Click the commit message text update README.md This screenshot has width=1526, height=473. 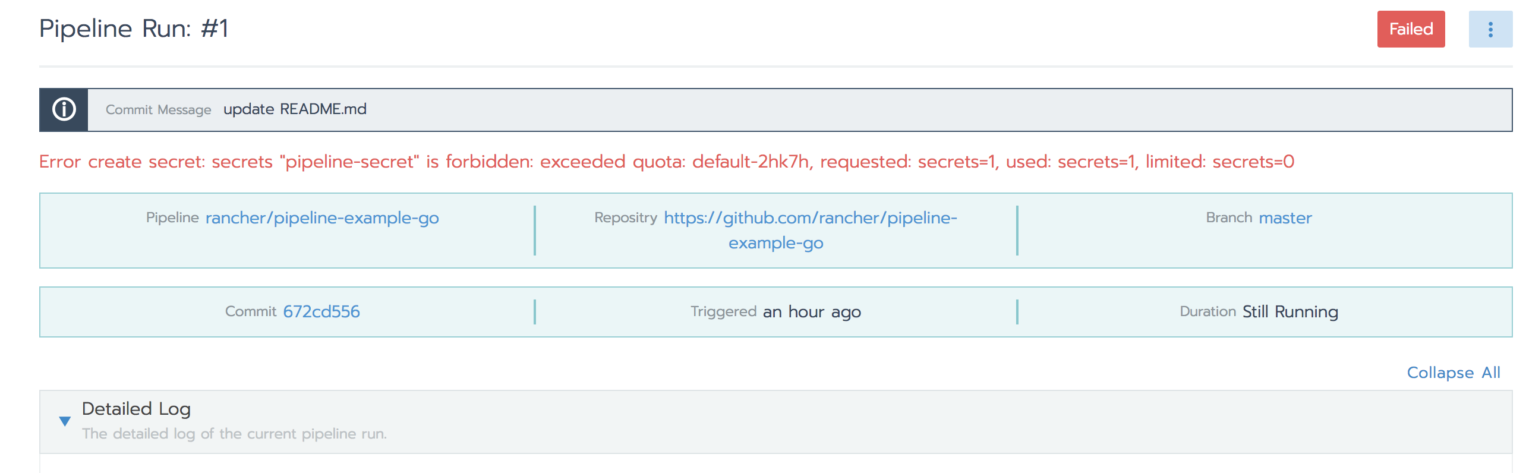tap(294, 109)
